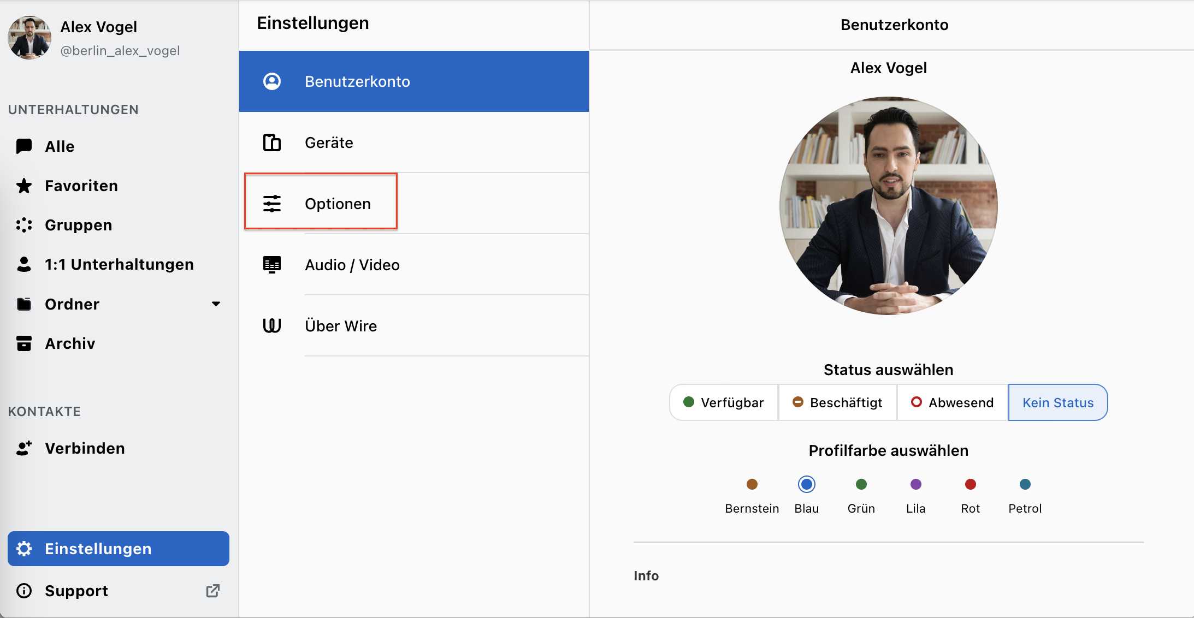Open the Einstellungen sidebar button
Viewport: 1194px width, 618px height.
click(119, 549)
